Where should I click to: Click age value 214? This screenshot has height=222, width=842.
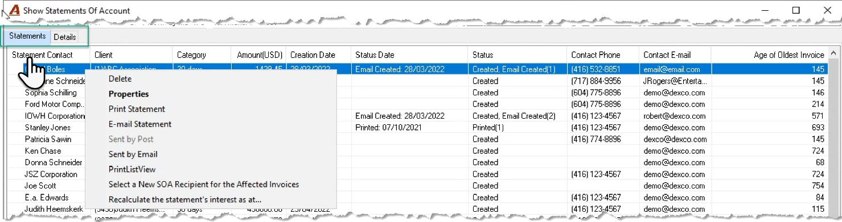[818, 104]
